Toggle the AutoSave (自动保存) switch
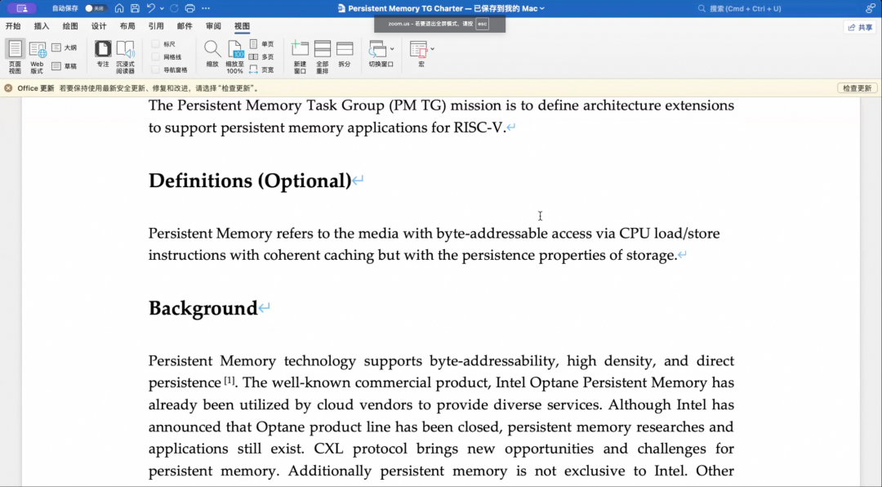This screenshot has width=882, height=487. coord(96,8)
